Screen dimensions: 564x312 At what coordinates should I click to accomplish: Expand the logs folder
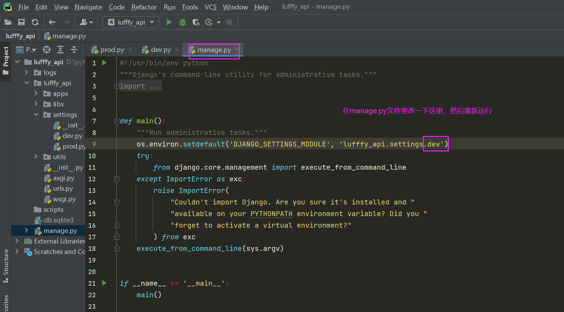click(27, 72)
